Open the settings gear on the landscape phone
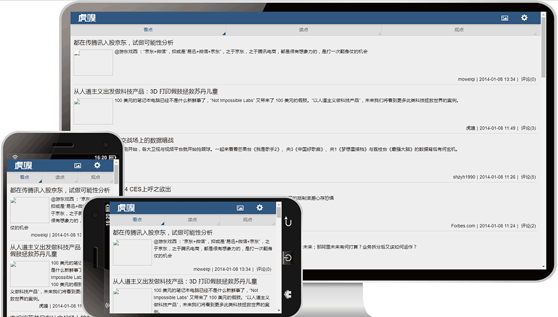The width and height of the screenshot is (558, 317). tap(260, 207)
